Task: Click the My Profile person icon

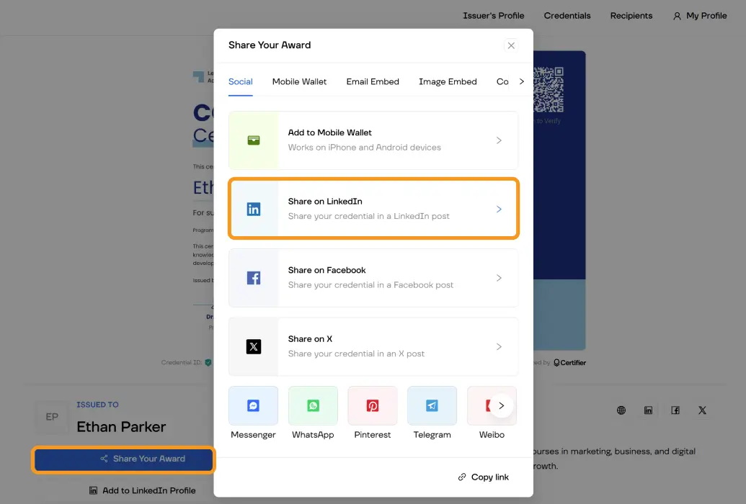Action: [677, 16]
